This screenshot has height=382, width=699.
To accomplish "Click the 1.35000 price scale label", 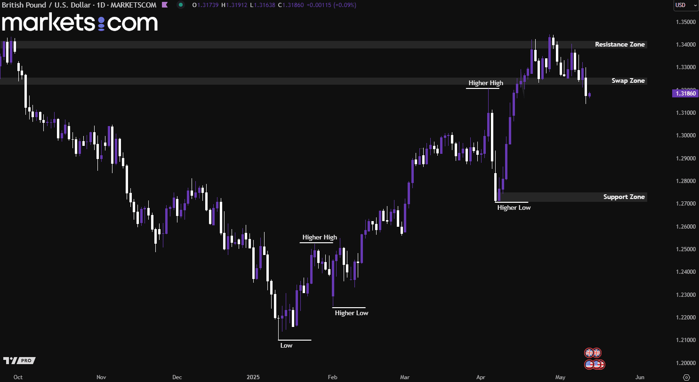I will point(685,22).
